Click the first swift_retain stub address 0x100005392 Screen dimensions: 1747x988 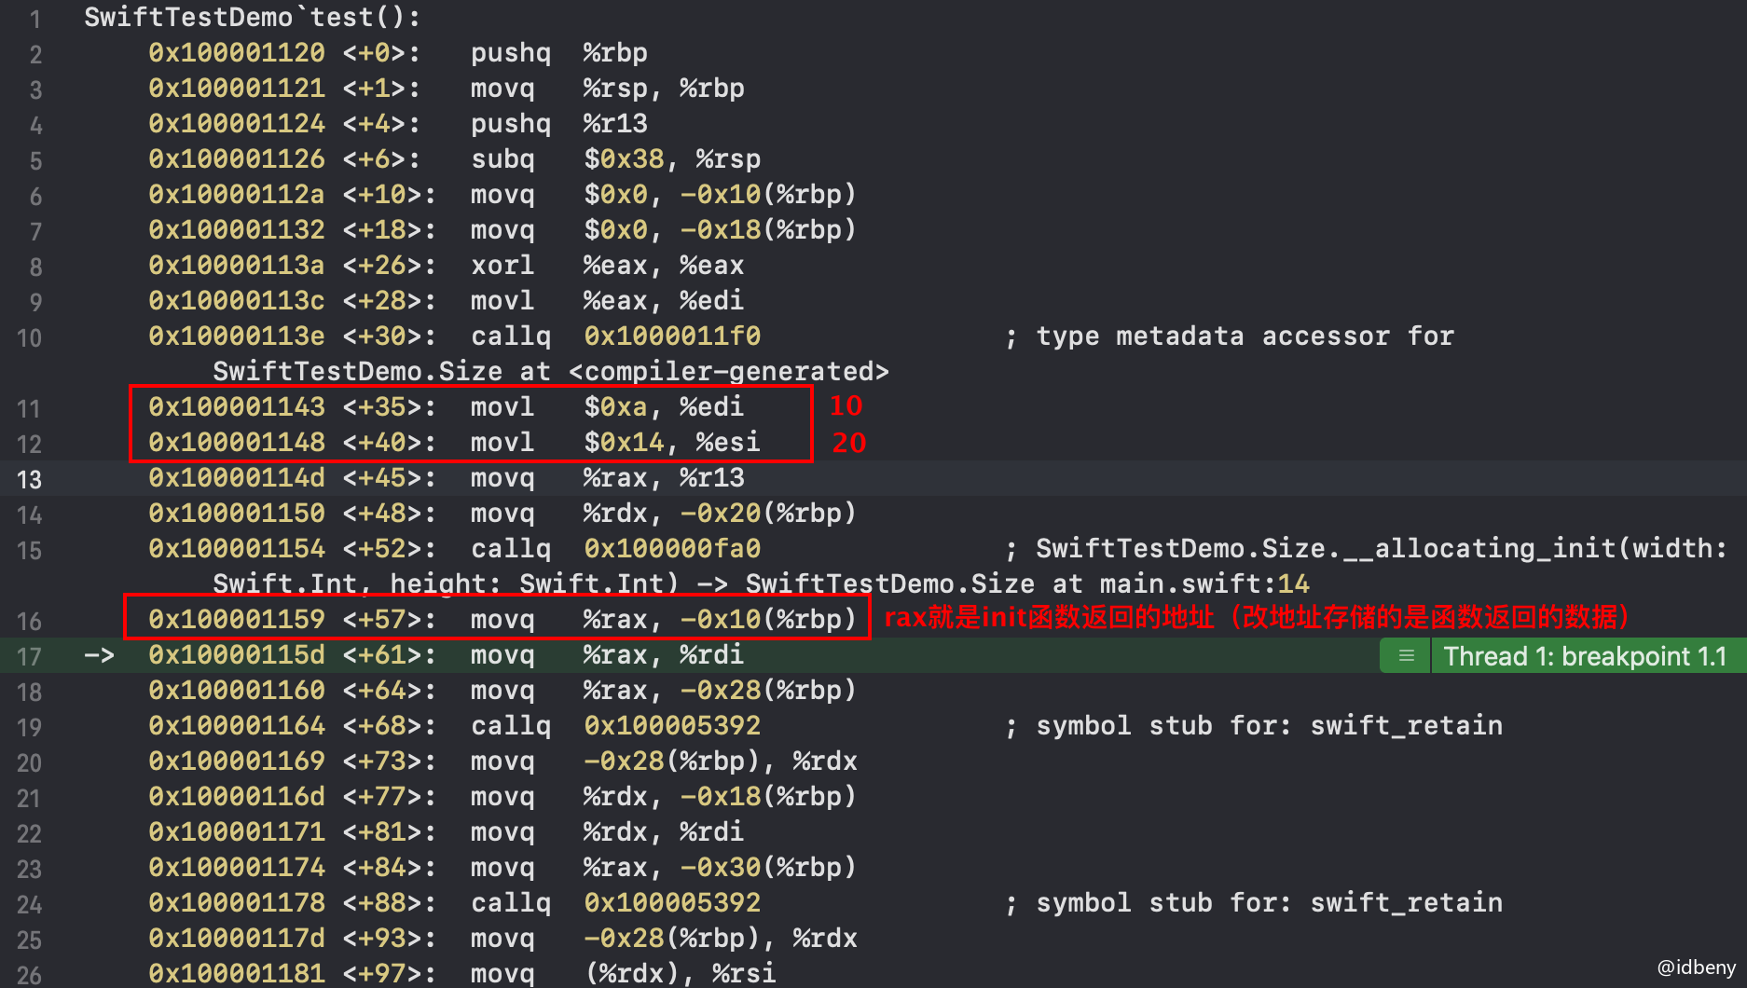672,726
